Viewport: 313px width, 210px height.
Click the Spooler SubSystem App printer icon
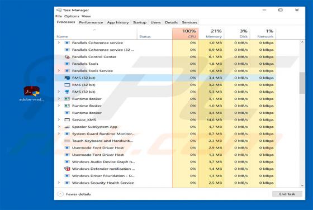(x=67, y=127)
